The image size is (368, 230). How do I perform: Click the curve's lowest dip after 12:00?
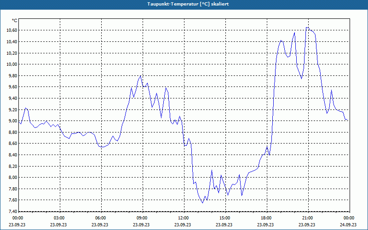pyautogui.click(x=202, y=203)
